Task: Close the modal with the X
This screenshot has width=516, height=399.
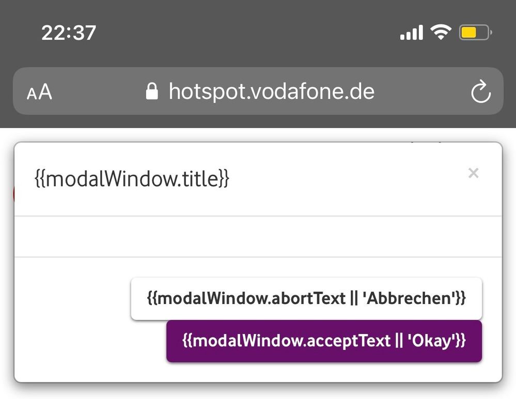Action: pos(473,173)
